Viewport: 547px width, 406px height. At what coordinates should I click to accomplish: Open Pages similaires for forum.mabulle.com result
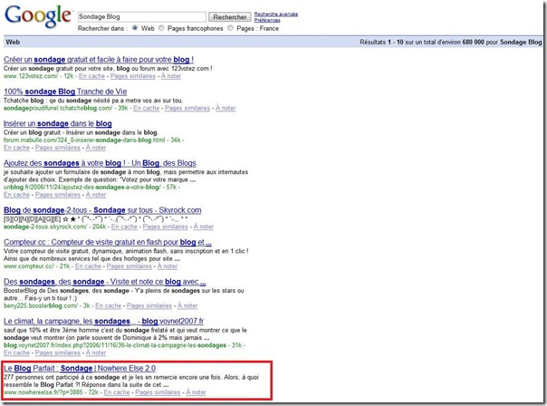pyautogui.click(x=58, y=148)
